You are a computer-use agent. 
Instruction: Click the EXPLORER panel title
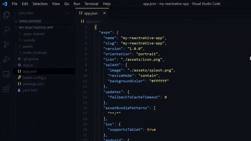[x=26, y=13]
